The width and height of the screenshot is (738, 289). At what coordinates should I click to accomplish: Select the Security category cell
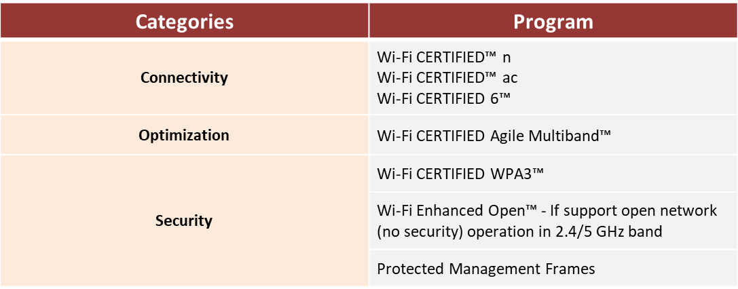pos(184,220)
